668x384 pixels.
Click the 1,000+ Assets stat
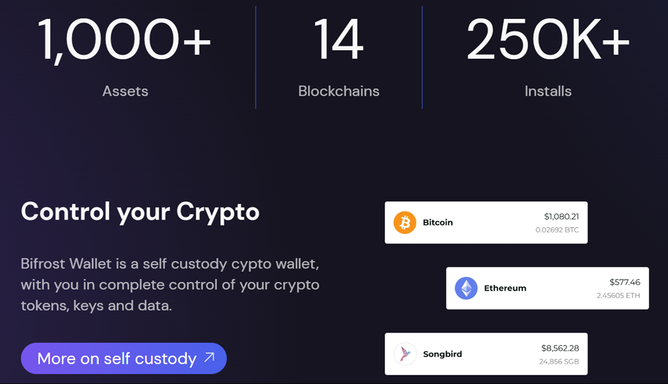125,55
